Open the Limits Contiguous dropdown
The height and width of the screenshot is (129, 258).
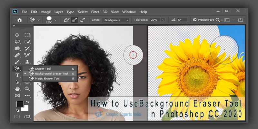[116, 20]
